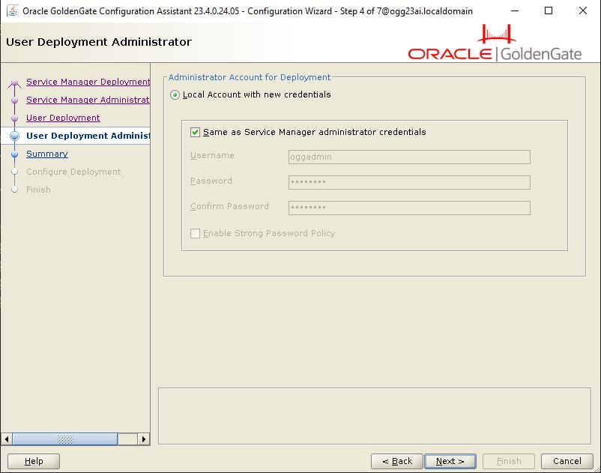Click sidebar scrollbar right arrow
Viewport: 601px width, 473px height.
[143, 439]
